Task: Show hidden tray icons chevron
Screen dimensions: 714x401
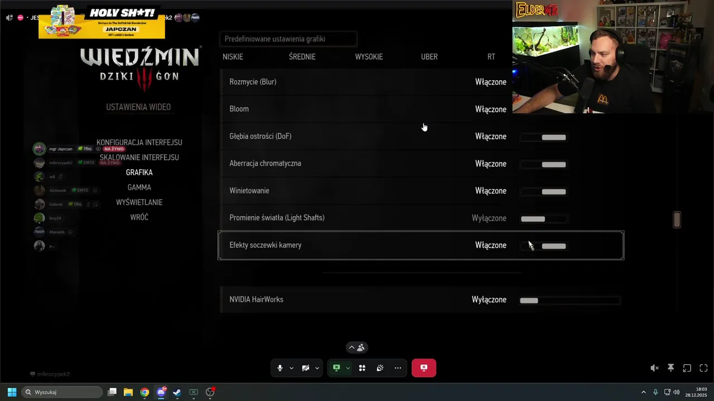Action: (643, 392)
